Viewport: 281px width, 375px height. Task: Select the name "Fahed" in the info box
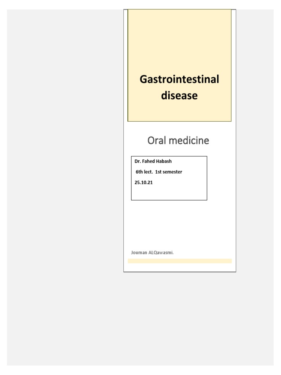click(149, 161)
